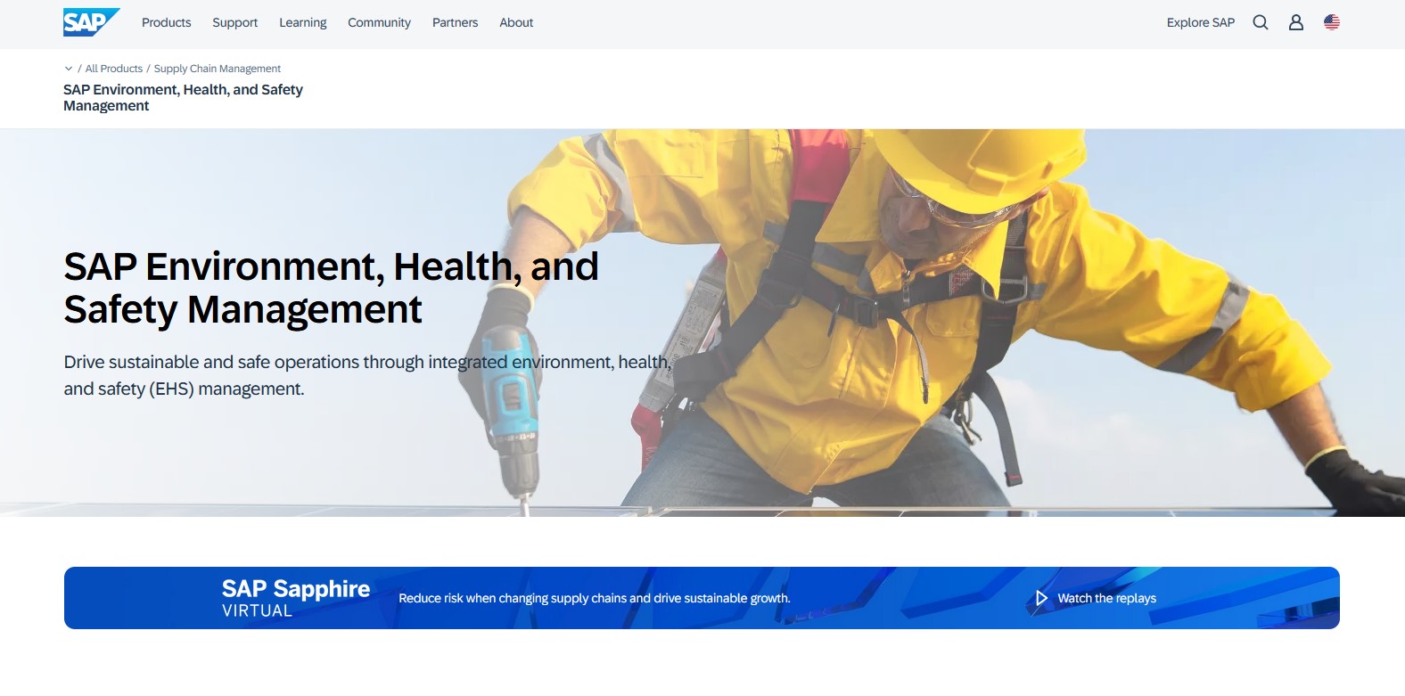
Task: Open the Products menu
Action: (x=167, y=22)
